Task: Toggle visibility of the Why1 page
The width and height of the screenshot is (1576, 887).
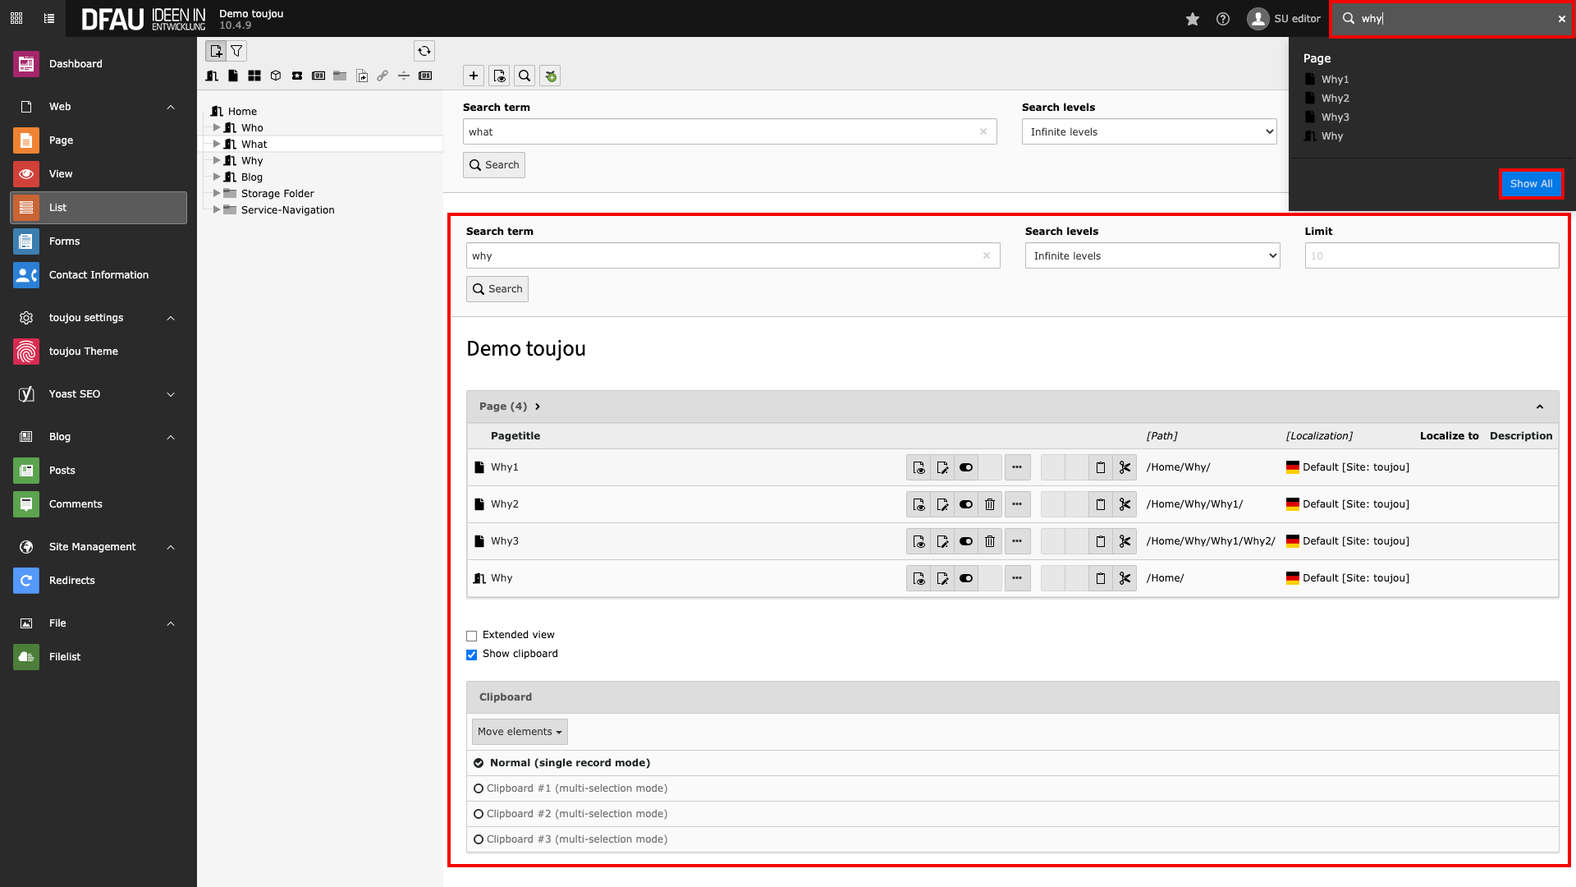Action: pyautogui.click(x=966, y=467)
